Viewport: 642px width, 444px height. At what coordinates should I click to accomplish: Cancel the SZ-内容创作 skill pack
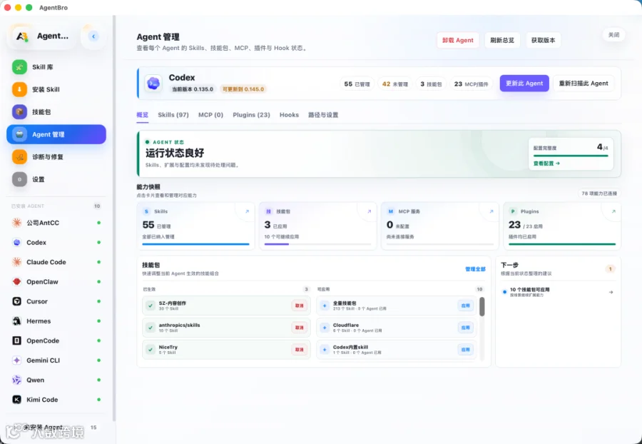(300, 306)
